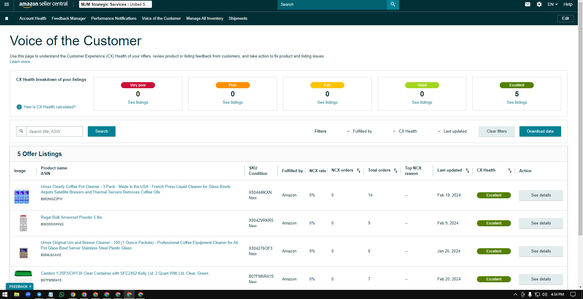The height and width of the screenshot is (299, 583).
Task: Sort by NCX orders arrows
Action: (359, 171)
